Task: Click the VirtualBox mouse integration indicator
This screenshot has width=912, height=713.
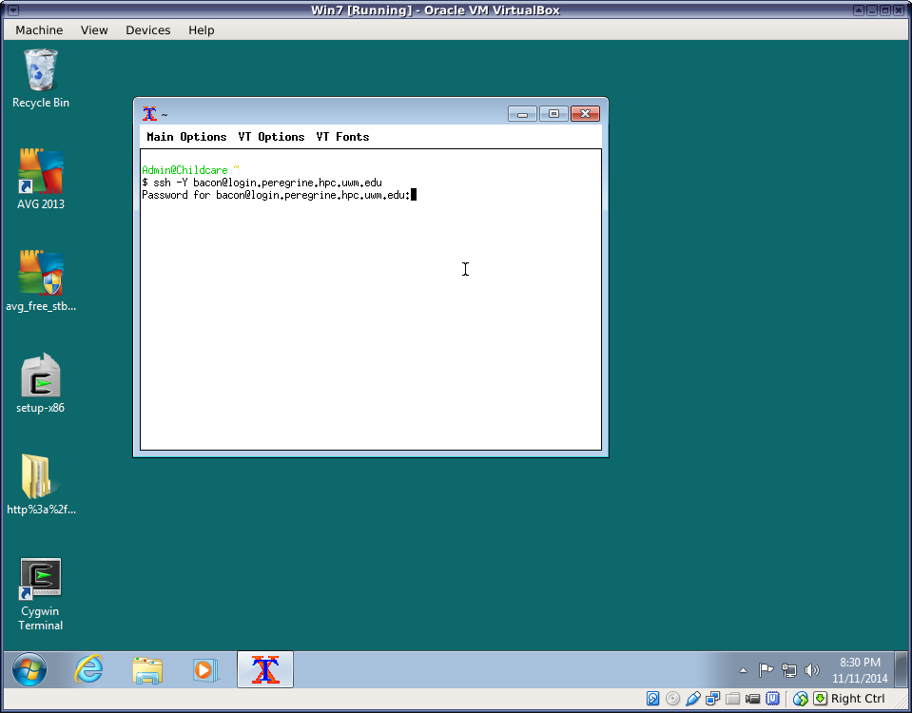Action: 801,699
